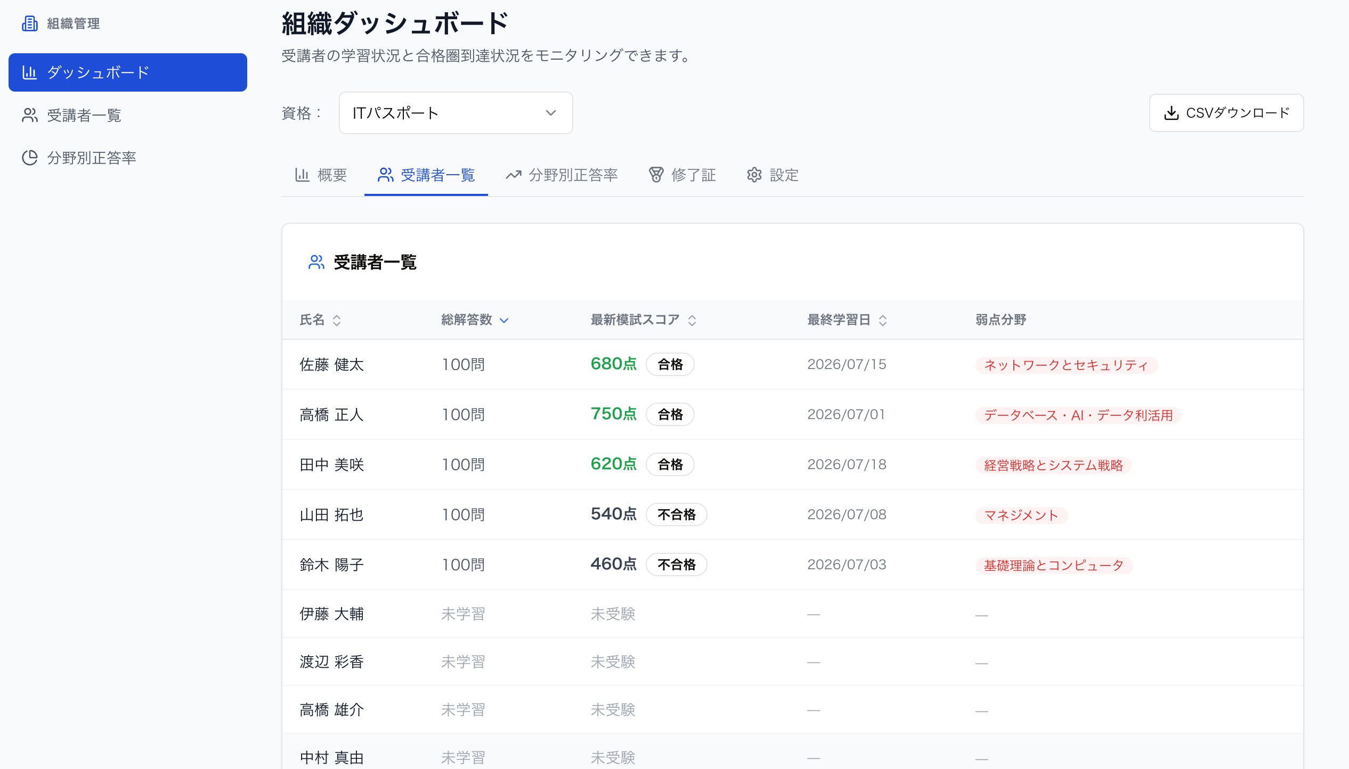Go to the 修了証 tab
This screenshot has height=769, width=1349.
[x=682, y=175]
